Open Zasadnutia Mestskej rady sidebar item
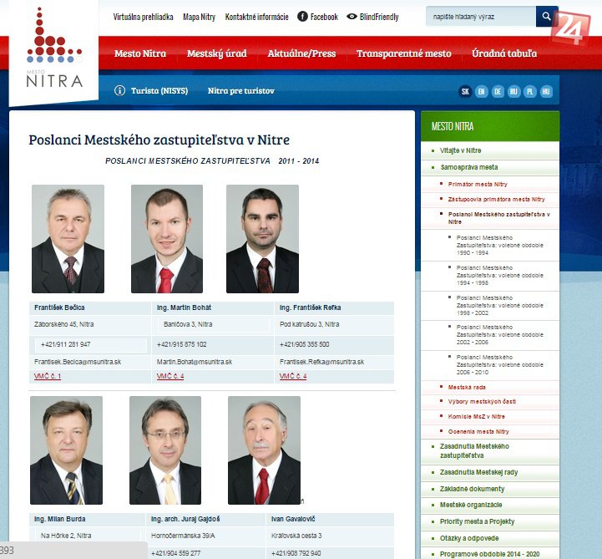 click(x=478, y=472)
